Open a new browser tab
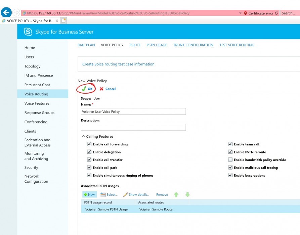Viewport: 300px width, 235px height. tap(63, 20)
